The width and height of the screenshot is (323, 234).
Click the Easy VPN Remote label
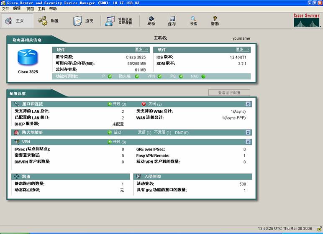pyautogui.click(x=153, y=156)
